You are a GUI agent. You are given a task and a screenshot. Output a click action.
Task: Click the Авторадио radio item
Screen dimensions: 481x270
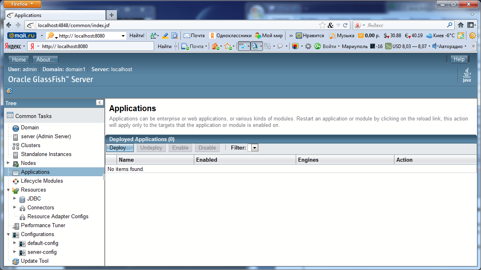click(x=448, y=46)
